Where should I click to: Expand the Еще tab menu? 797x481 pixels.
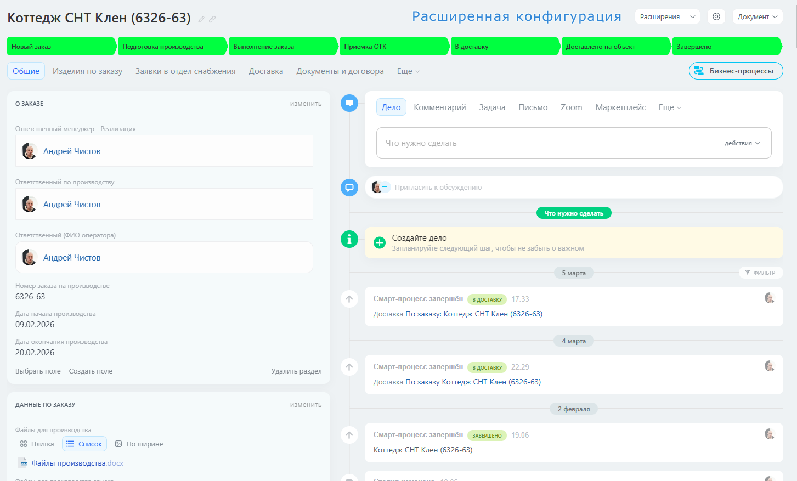pyautogui.click(x=408, y=71)
